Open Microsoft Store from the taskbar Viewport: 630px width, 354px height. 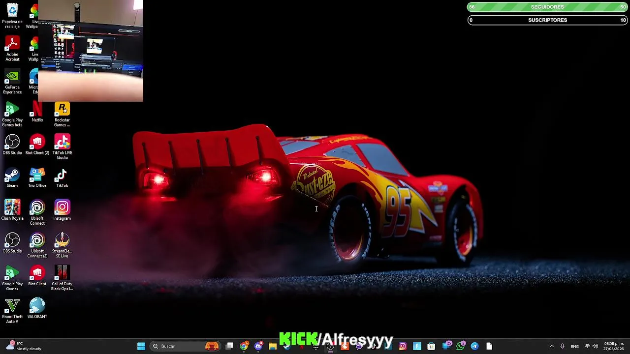(x=431, y=346)
